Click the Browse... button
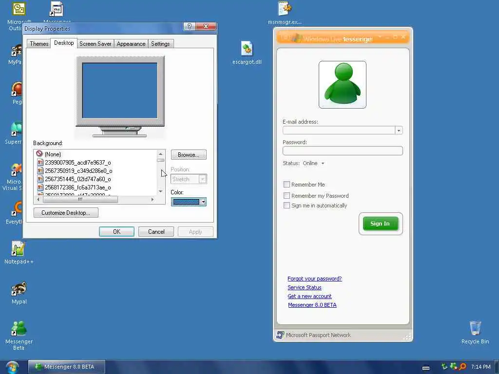 click(189, 155)
